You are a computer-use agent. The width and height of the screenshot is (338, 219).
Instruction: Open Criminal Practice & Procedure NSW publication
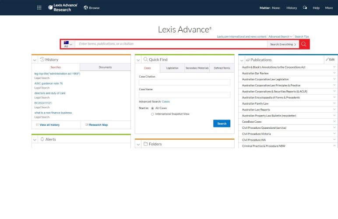click(264, 146)
